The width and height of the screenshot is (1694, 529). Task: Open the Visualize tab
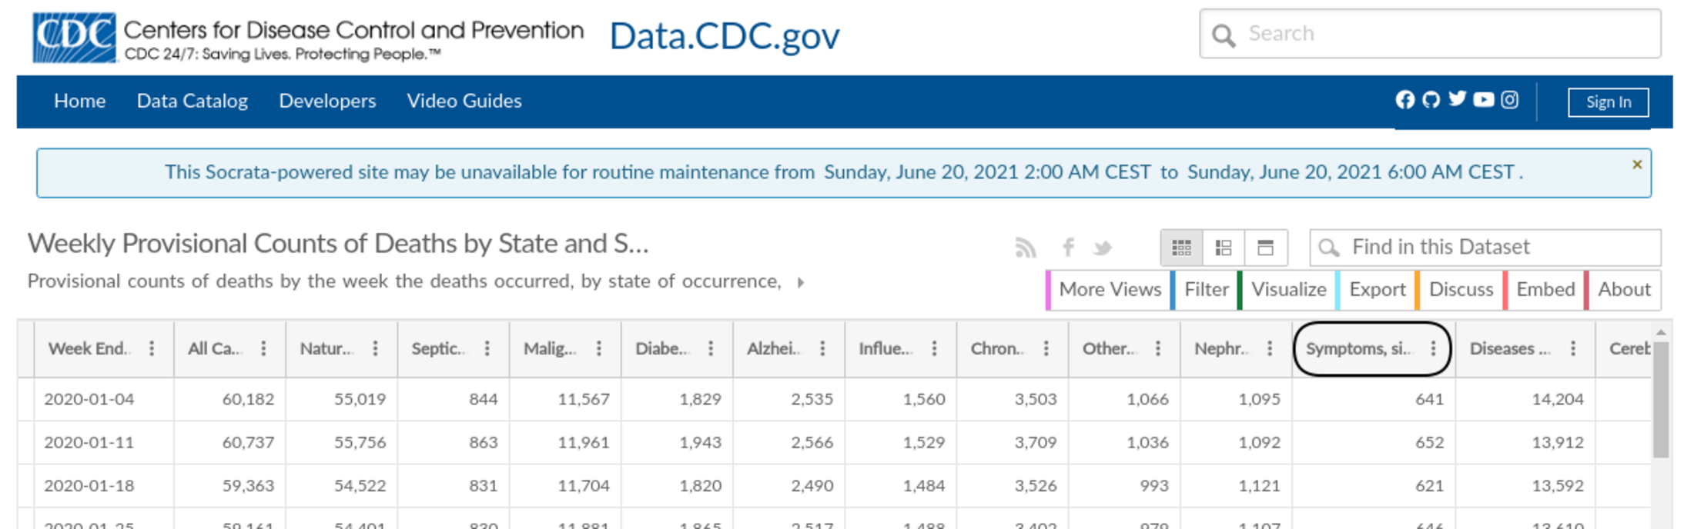[1288, 290]
